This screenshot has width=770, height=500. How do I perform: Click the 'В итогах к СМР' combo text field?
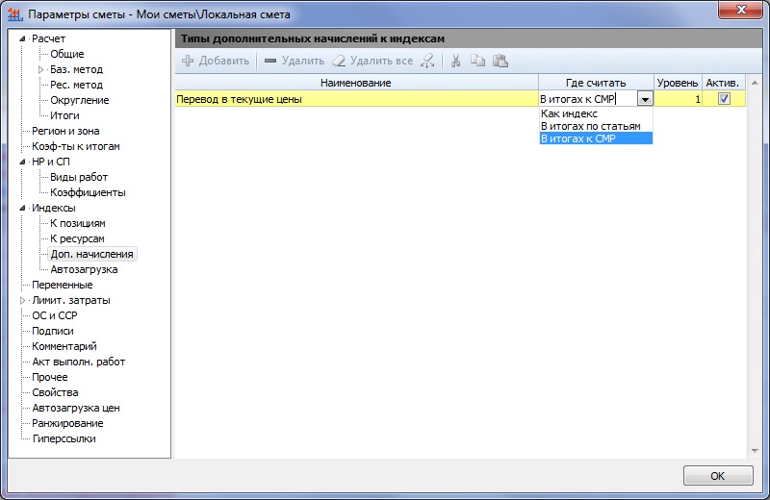(x=588, y=99)
